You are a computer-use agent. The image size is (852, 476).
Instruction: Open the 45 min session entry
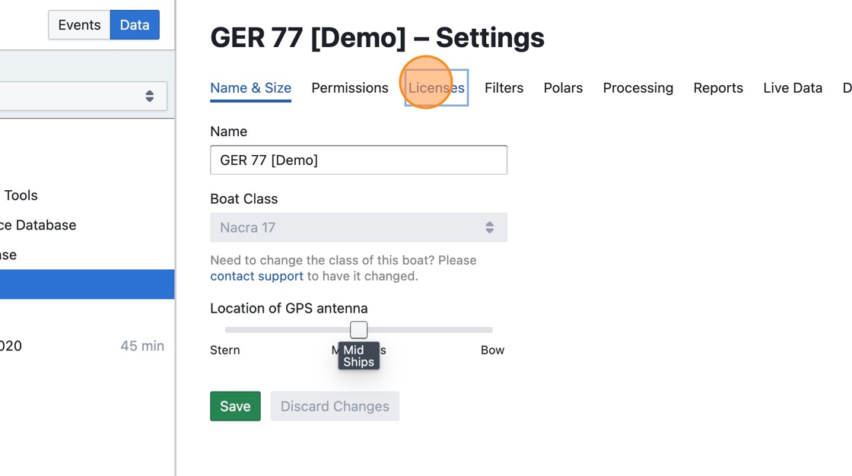[87, 346]
